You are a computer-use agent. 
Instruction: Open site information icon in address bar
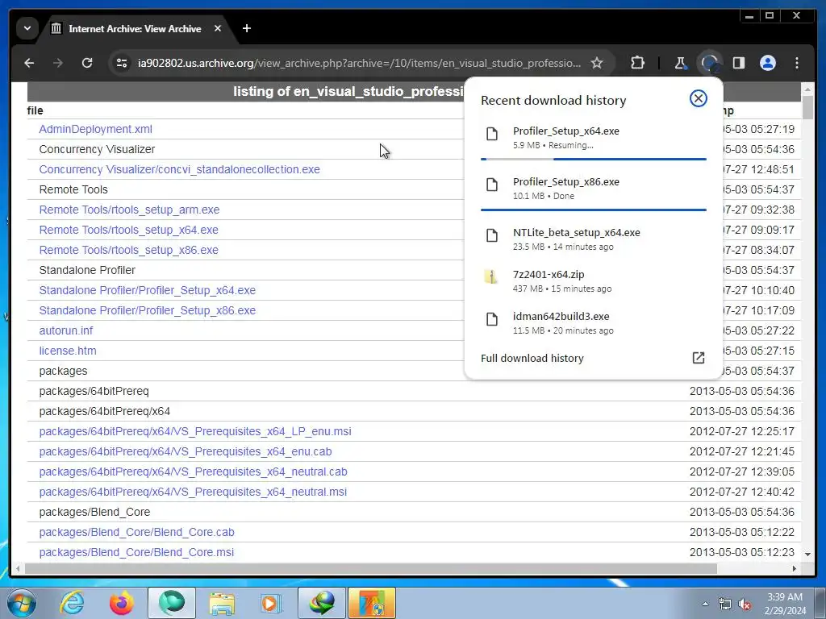[x=122, y=63]
